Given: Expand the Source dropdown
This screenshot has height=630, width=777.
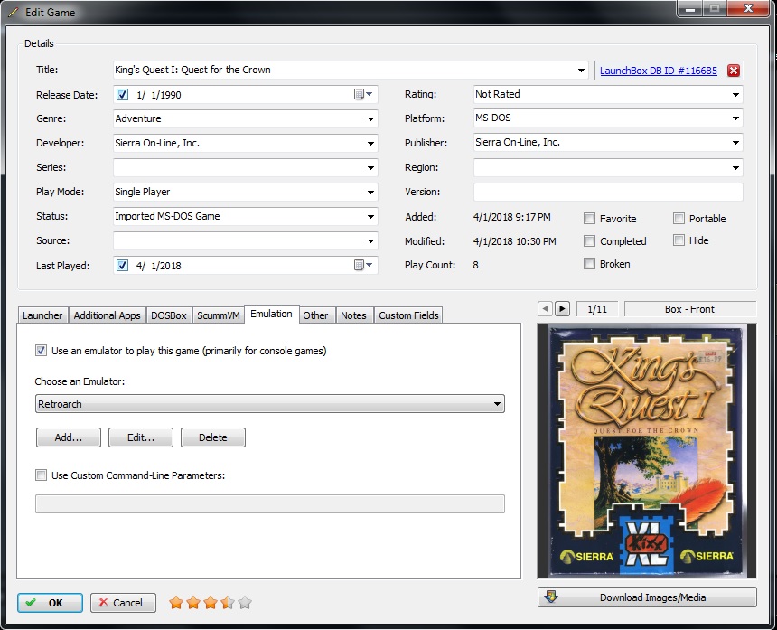Looking at the screenshot, I should [370, 241].
